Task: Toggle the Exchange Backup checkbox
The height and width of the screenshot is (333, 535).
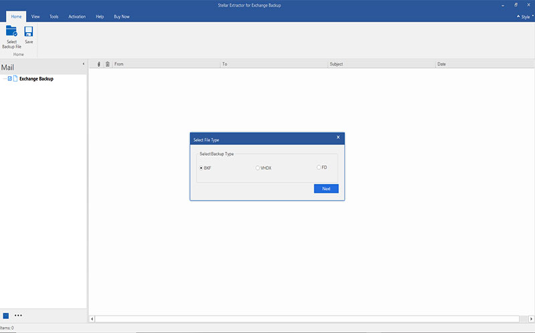Action: coord(9,78)
